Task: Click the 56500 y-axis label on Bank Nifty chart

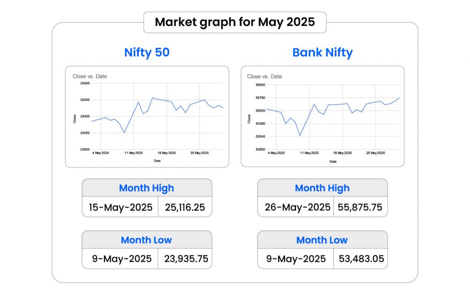Action: (260, 85)
